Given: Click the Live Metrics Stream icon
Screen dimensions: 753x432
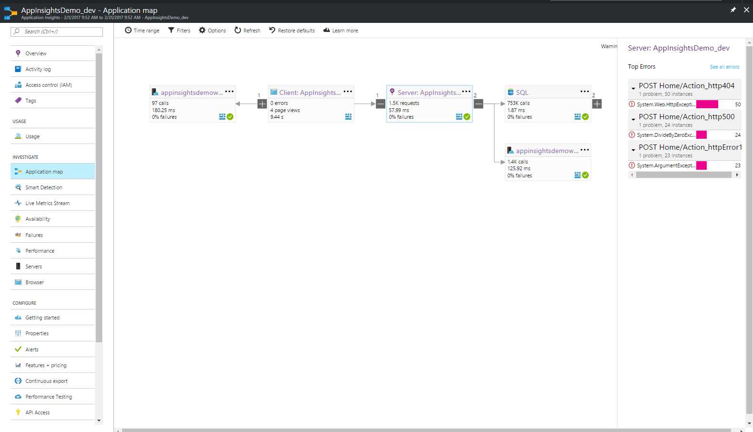Looking at the screenshot, I should coord(18,203).
